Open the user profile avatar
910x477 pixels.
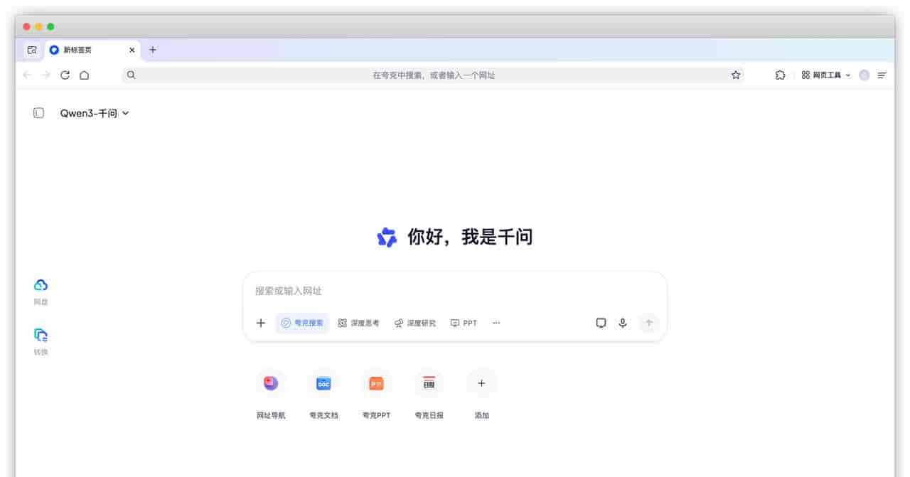pos(864,75)
